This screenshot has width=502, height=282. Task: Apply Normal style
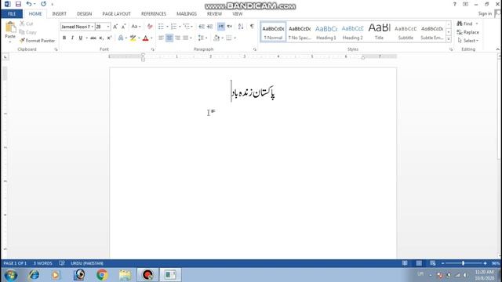tap(273, 32)
